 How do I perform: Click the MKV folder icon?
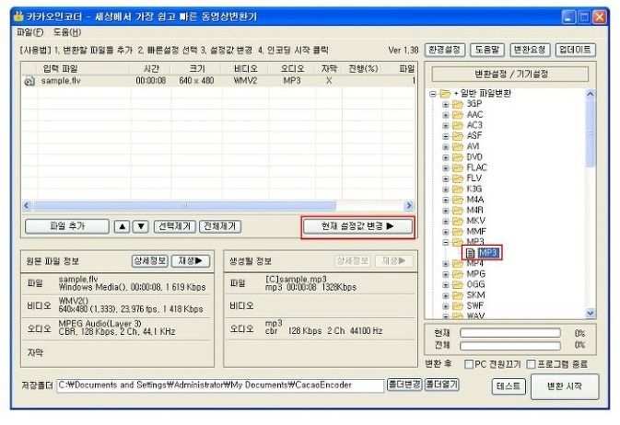click(x=458, y=221)
